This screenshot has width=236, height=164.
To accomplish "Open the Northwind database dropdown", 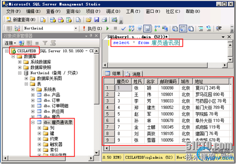I will tap(76, 28).
